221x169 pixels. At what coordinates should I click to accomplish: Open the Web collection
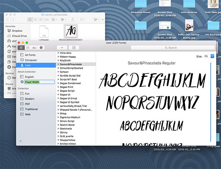click(36, 114)
